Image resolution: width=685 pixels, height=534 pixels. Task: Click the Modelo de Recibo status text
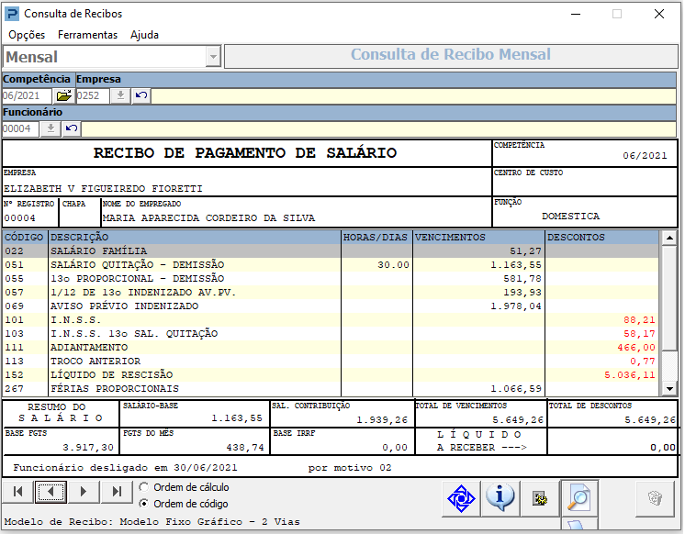point(152,522)
